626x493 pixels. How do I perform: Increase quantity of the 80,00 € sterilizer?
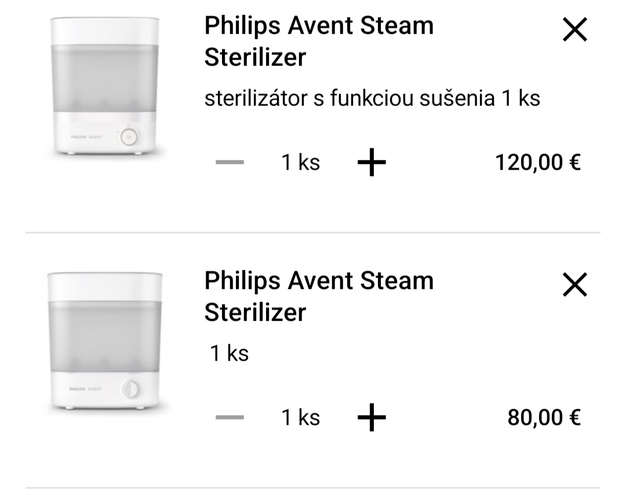tap(372, 418)
